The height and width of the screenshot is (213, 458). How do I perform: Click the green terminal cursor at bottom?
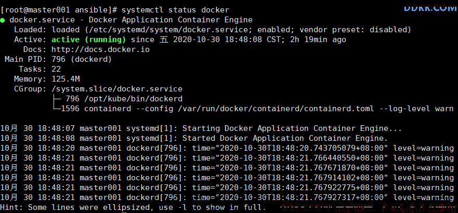point(124,212)
